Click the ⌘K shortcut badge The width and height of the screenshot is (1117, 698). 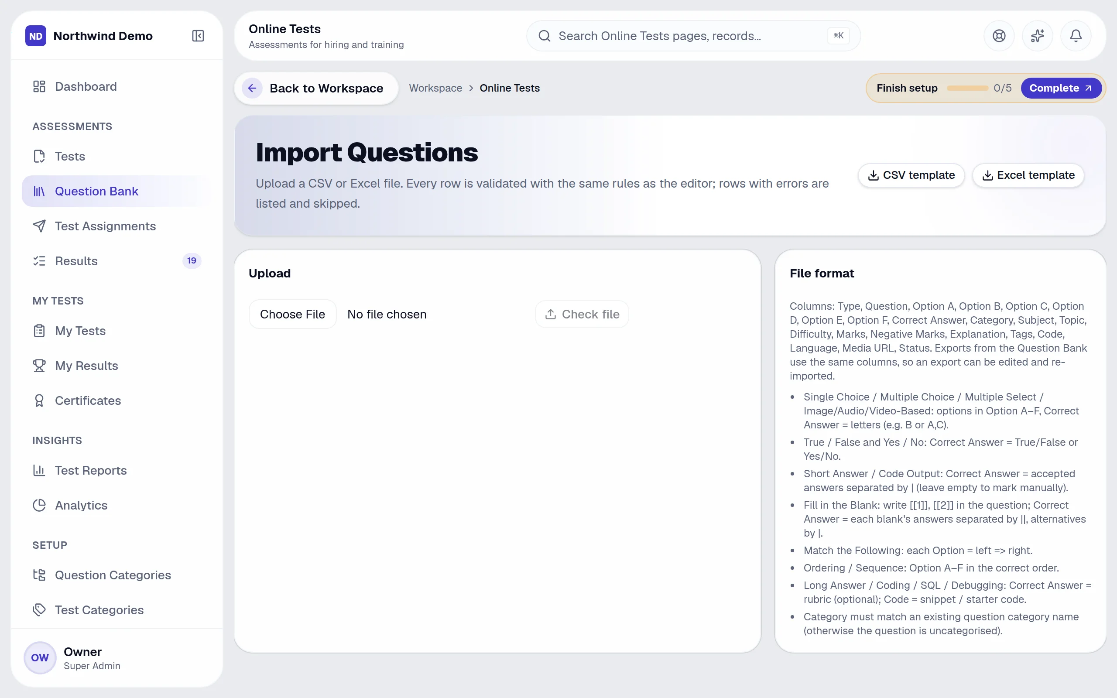click(x=838, y=35)
